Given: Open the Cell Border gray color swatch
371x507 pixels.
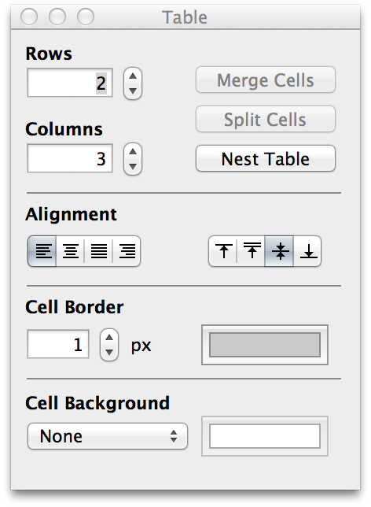Looking at the screenshot, I should [265, 345].
